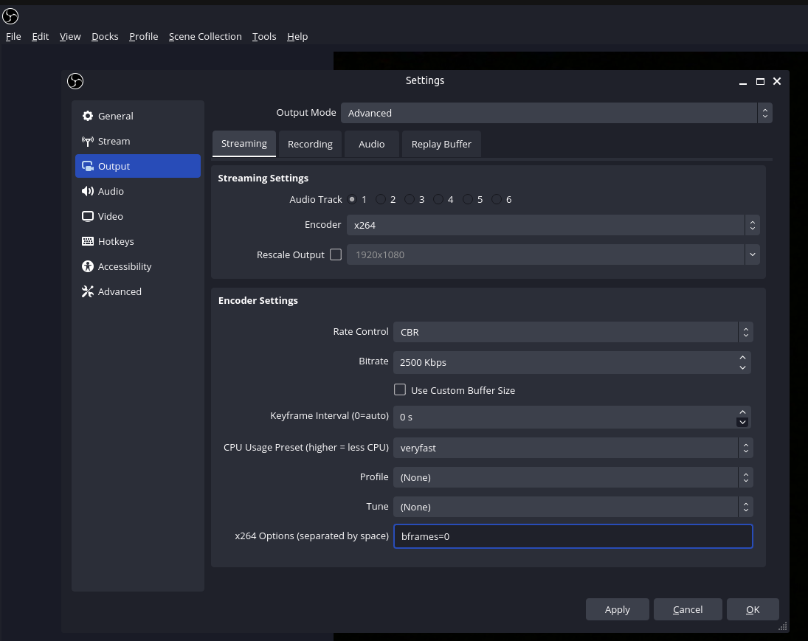This screenshot has width=808, height=641.
Task: Select Audio Track 3 radio button
Action: 410,199
